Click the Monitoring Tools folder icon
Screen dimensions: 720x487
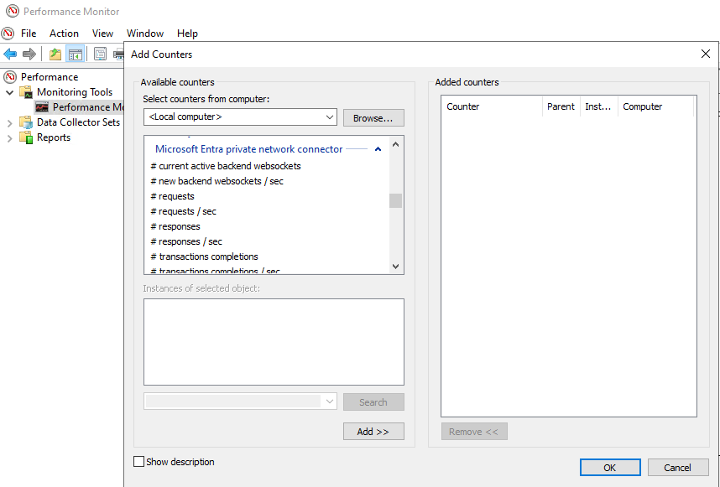click(x=26, y=91)
